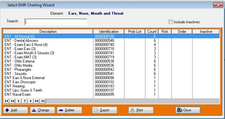Go forward a page with double-right arrows
The height and width of the screenshot is (119, 225).
pyautogui.click(x=37, y=101)
